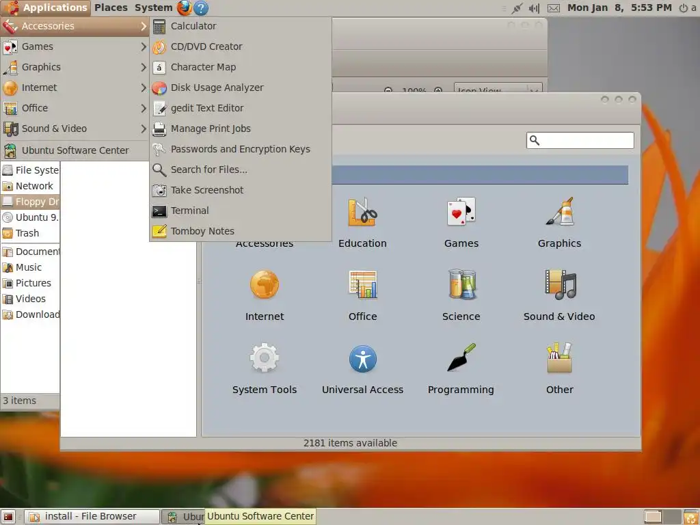Viewport: 700px width, 525px height.
Task: Open the Universal Access category
Action: click(362, 368)
